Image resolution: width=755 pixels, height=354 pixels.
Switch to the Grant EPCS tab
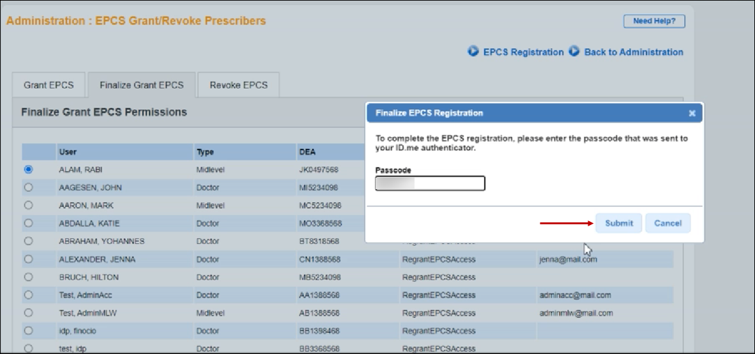[49, 85]
